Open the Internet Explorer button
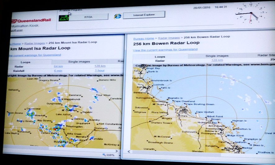 click(x=144, y=15)
